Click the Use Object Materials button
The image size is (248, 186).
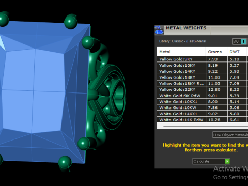click(230, 135)
